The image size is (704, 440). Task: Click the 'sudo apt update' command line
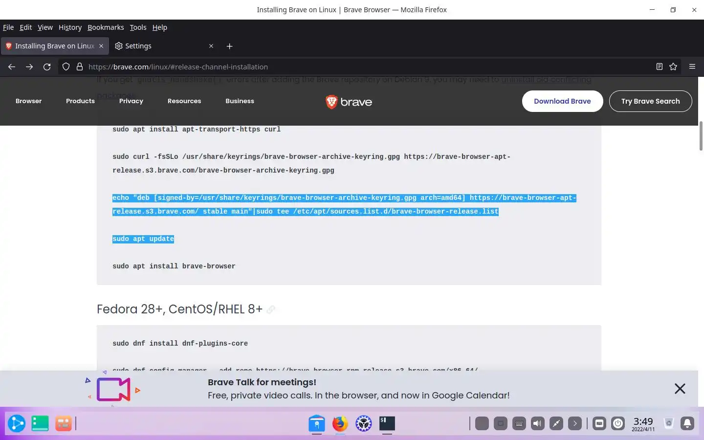pos(143,239)
